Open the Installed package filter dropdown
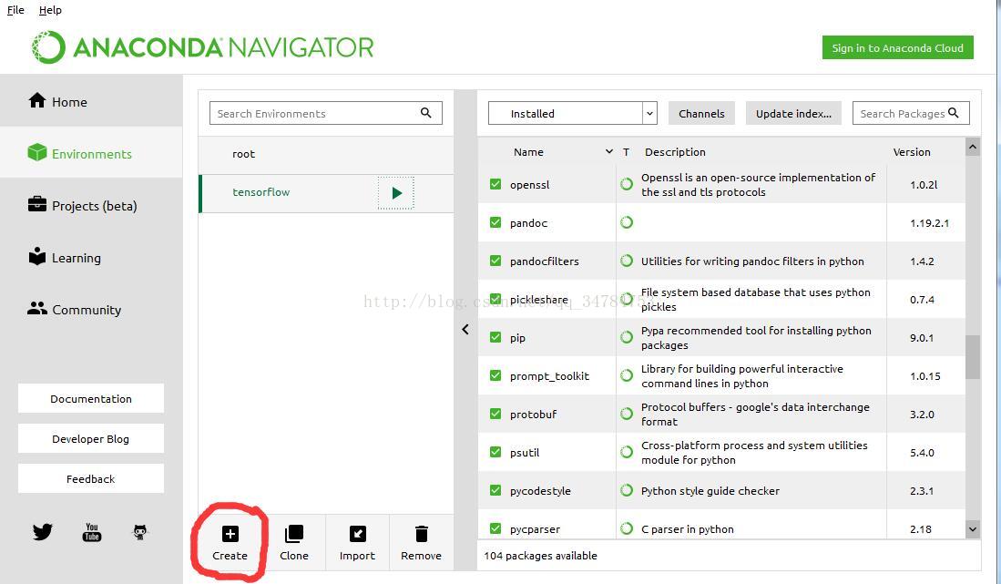 click(573, 114)
